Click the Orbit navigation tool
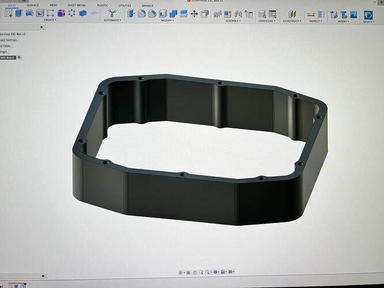The height and width of the screenshot is (288, 384). tap(180, 272)
